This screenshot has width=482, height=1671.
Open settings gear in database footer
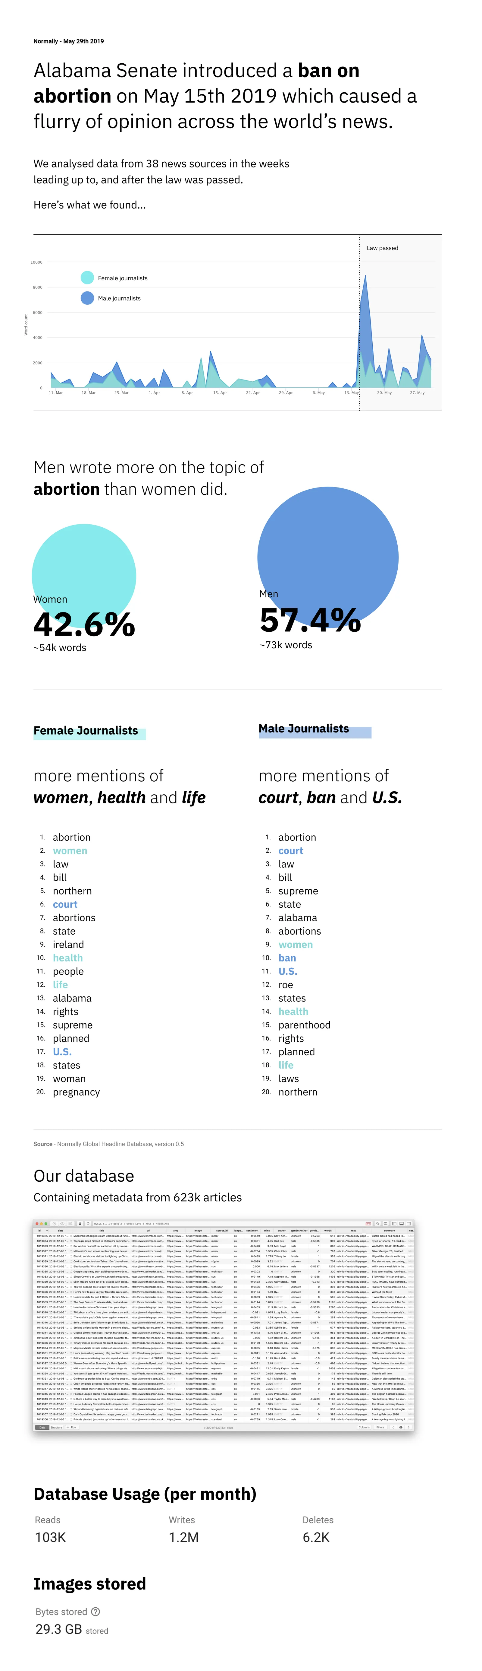point(400,1427)
